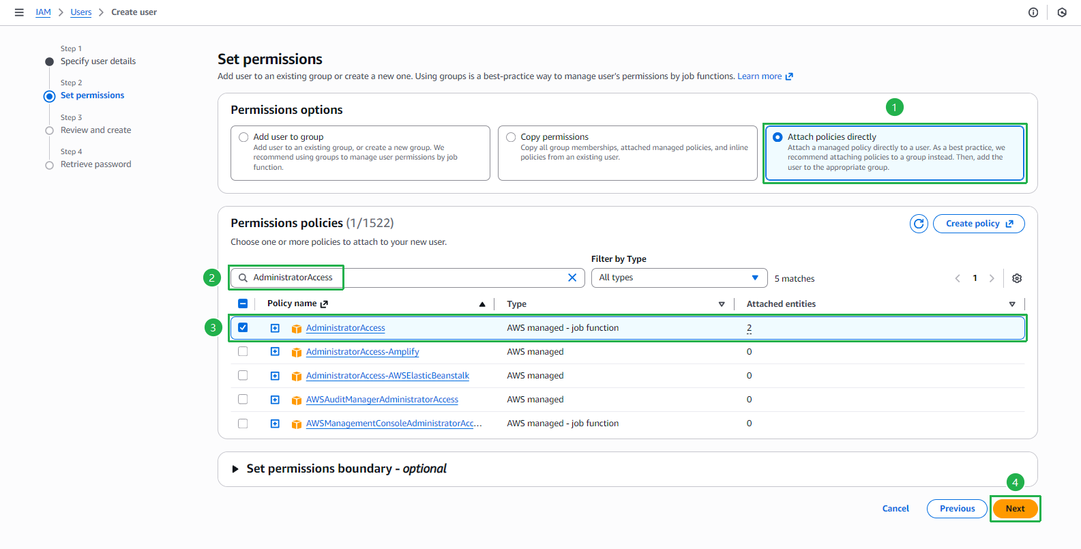Screen dimensions: 1081x549
Task: Select the Attach policies directly option
Action: click(x=778, y=137)
